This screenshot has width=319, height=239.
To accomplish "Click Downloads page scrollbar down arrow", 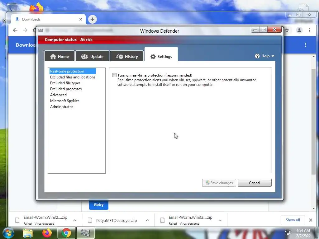I will pos(313,208).
